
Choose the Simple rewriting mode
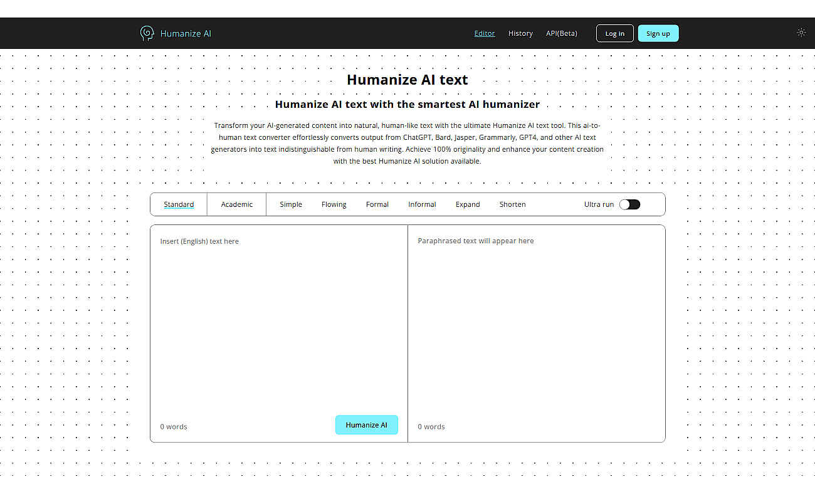pyautogui.click(x=291, y=204)
